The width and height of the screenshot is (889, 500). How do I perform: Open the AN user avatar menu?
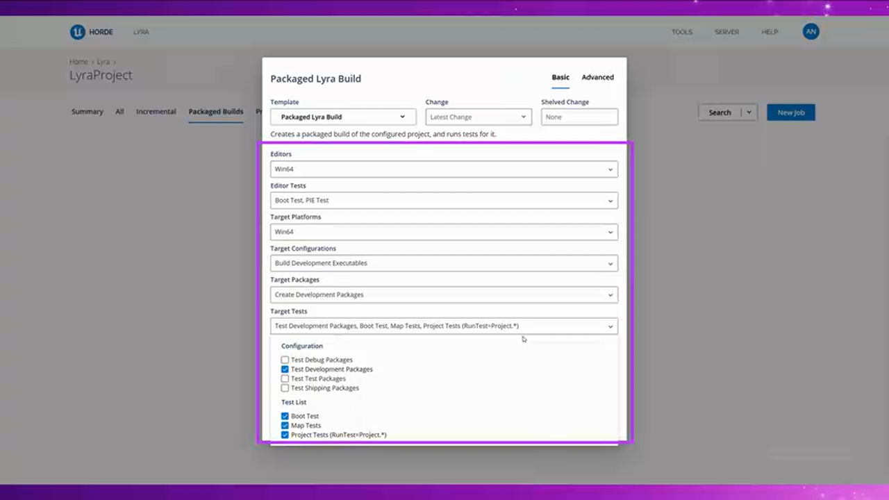coord(811,32)
